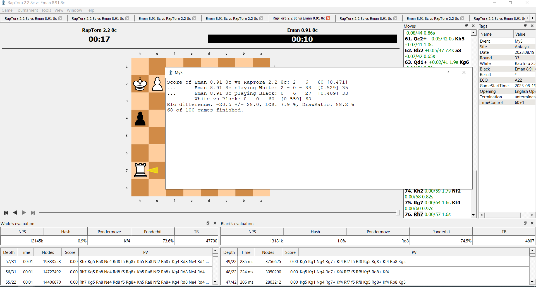Select move 75. Rg7 in Moves list
This screenshot has width=536, height=287.
414,203
